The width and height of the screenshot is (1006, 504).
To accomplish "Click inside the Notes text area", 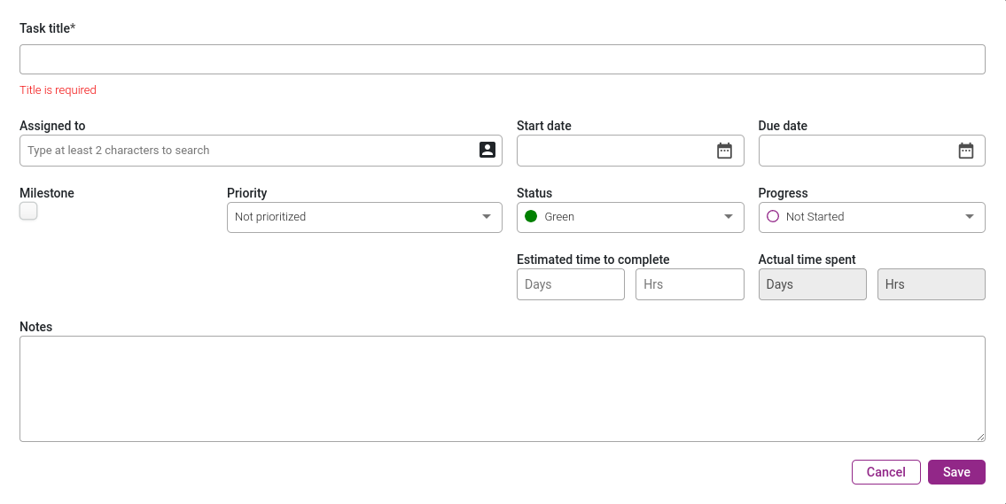I will (503, 389).
